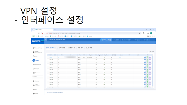187x105 pixels.
Task: Expand the System breadcrumb arrow
Action: point(54,40)
